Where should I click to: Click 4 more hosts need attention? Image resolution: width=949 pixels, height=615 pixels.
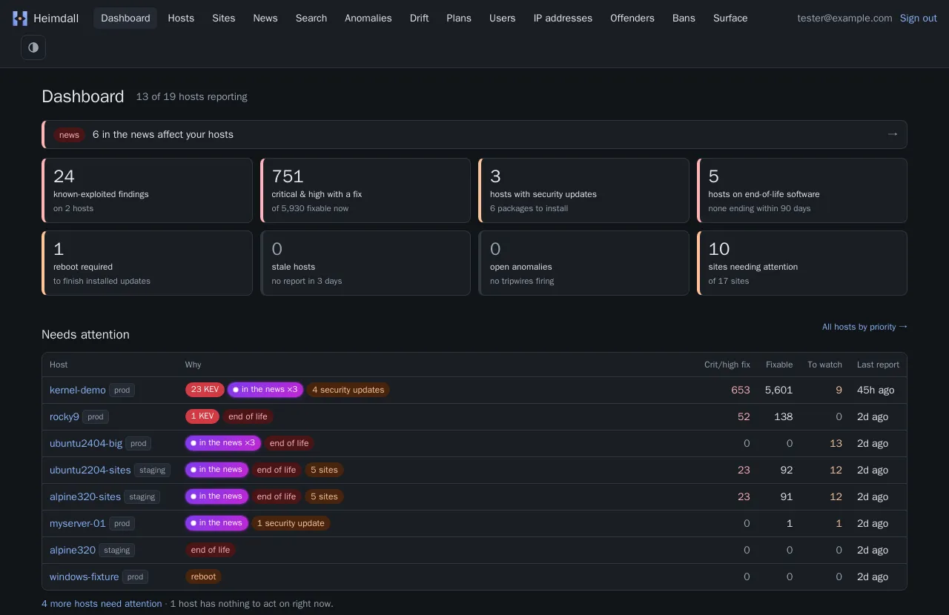pos(102,604)
